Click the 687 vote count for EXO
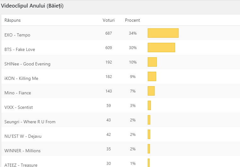This screenshot has width=240, height=167. point(109,33)
